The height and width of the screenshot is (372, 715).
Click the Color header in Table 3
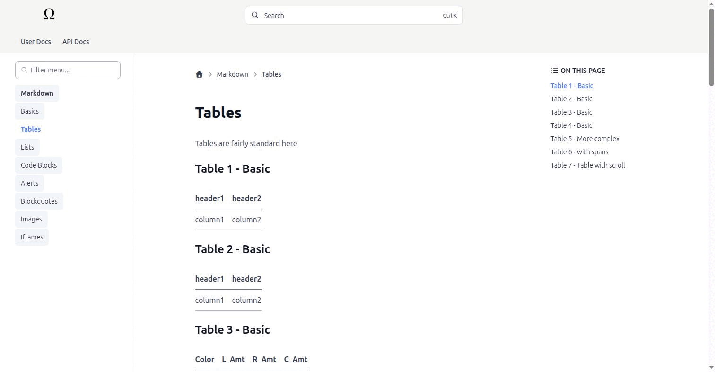click(205, 359)
